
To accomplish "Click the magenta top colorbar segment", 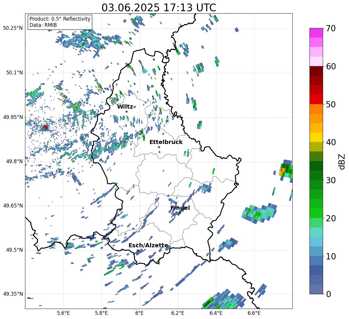I will click(x=316, y=33).
